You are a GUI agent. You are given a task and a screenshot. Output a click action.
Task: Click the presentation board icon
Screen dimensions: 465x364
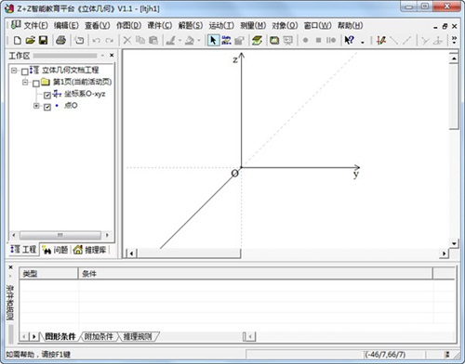tap(288, 40)
